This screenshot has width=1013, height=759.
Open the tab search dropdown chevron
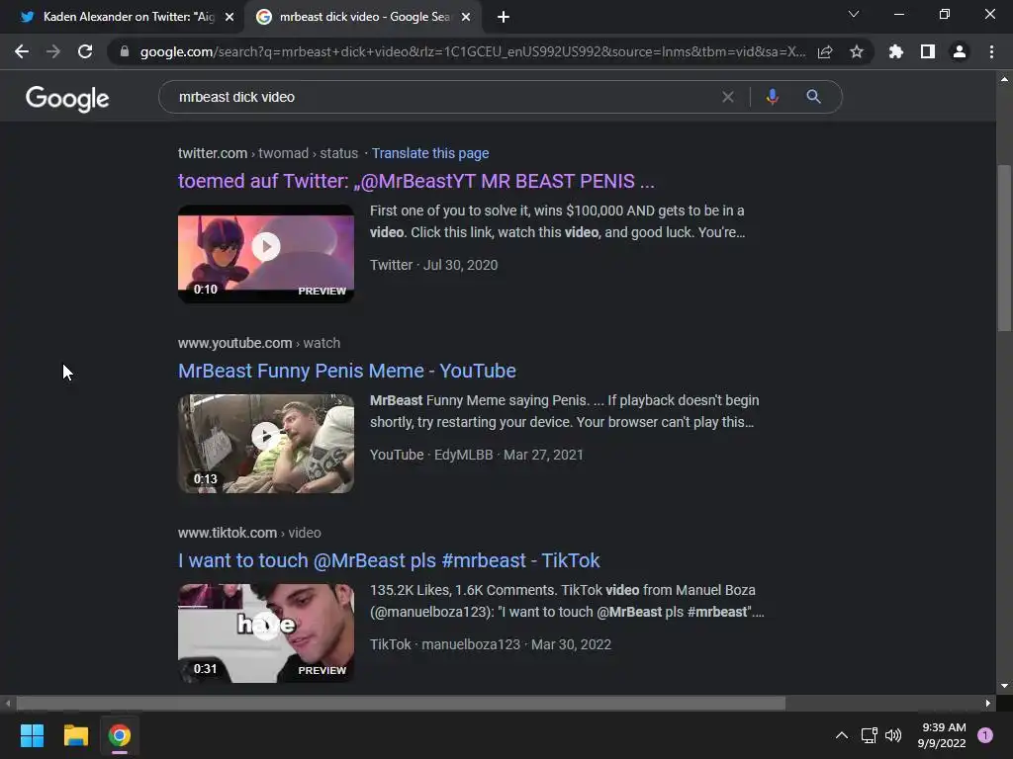click(x=854, y=14)
